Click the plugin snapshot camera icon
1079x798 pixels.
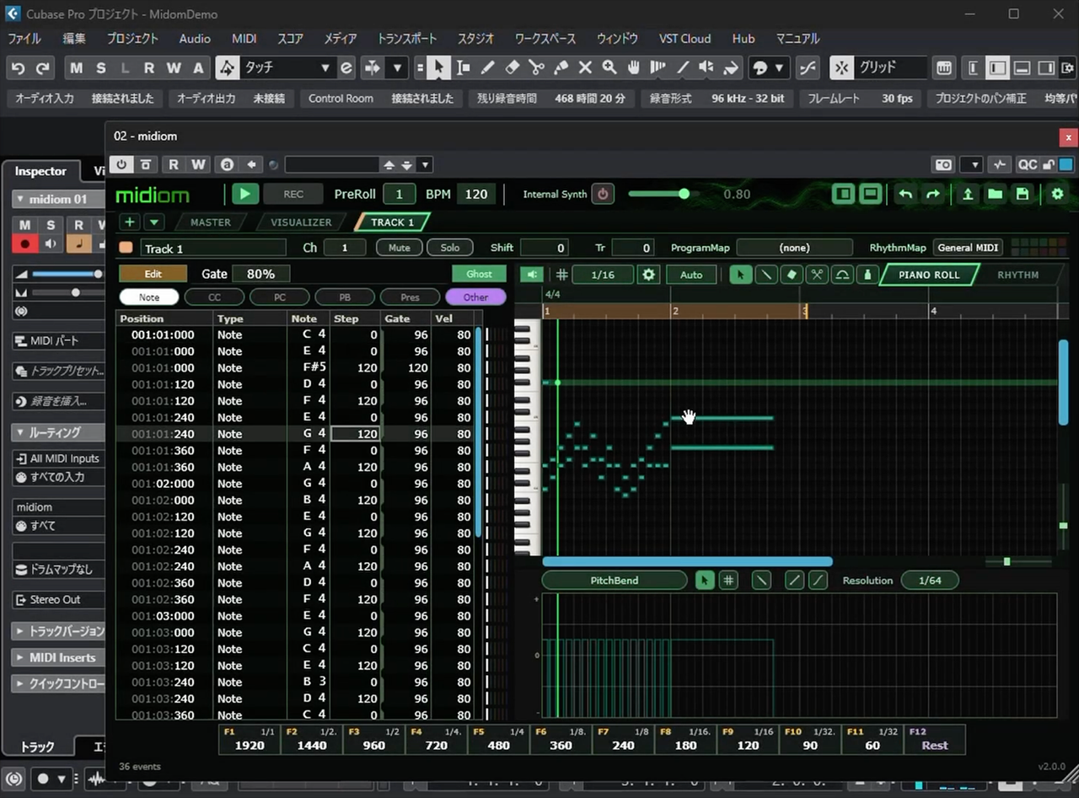tap(944, 164)
